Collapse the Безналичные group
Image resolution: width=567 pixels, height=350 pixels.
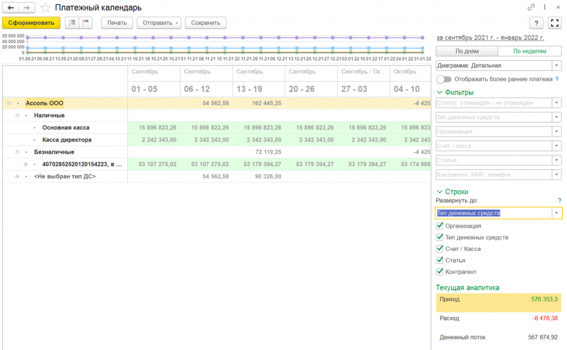tap(17, 152)
